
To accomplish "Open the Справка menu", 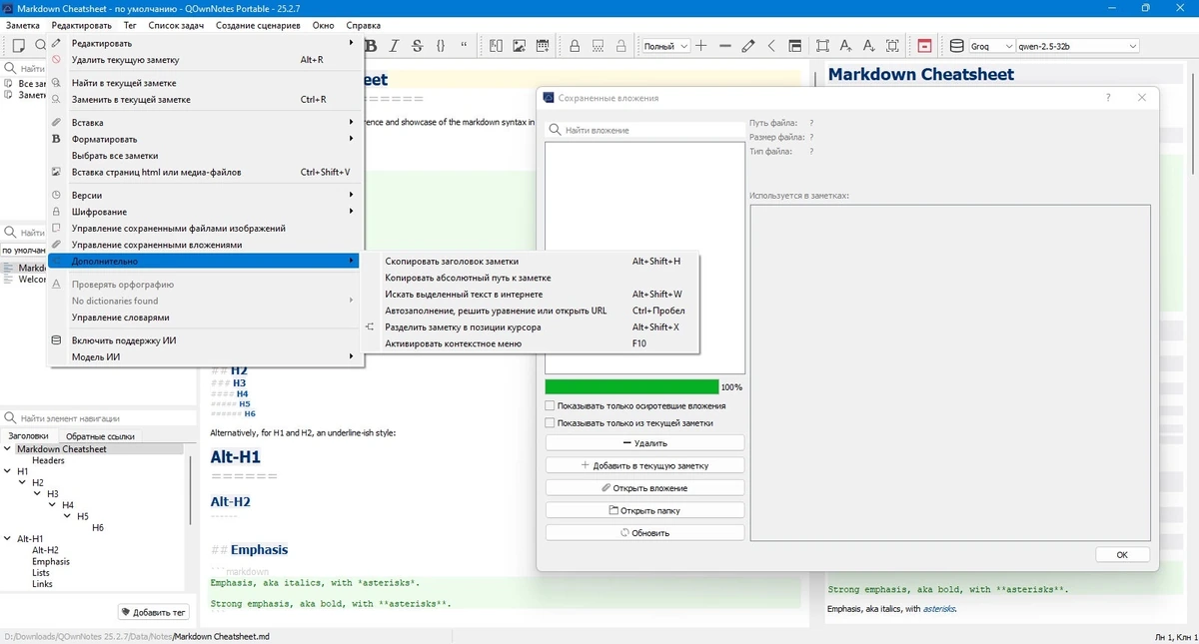I will click(x=364, y=25).
